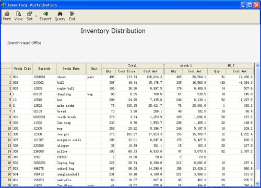Select row number 15 header
Image resolution: width=261 pixels, height=188 pixels.
tap(7, 157)
